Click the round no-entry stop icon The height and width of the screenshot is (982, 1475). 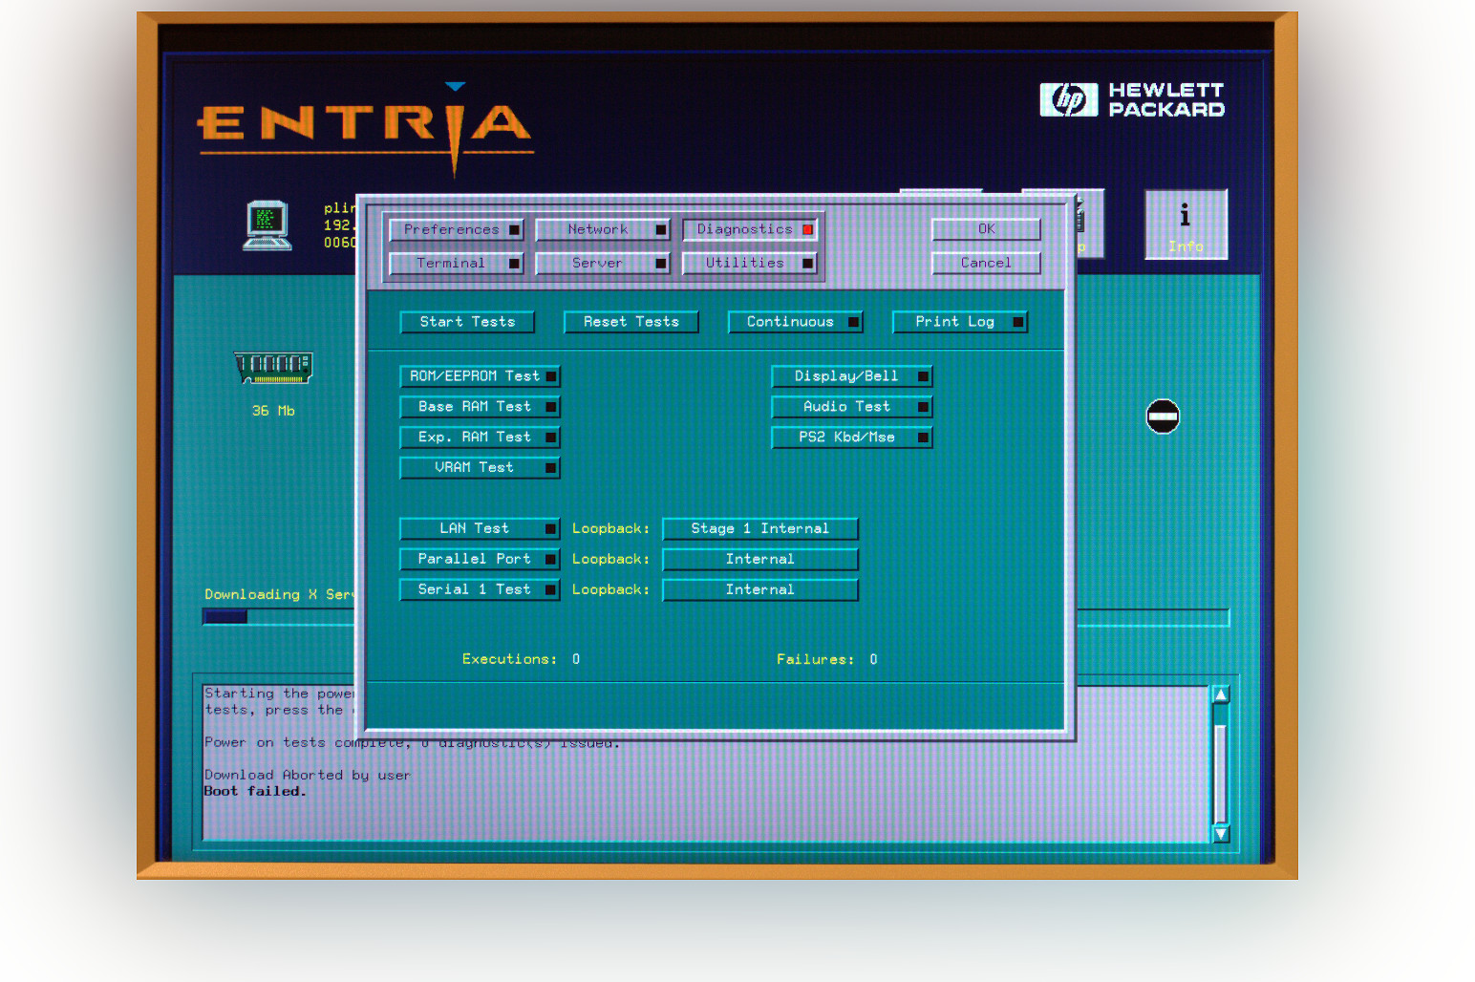1163,416
